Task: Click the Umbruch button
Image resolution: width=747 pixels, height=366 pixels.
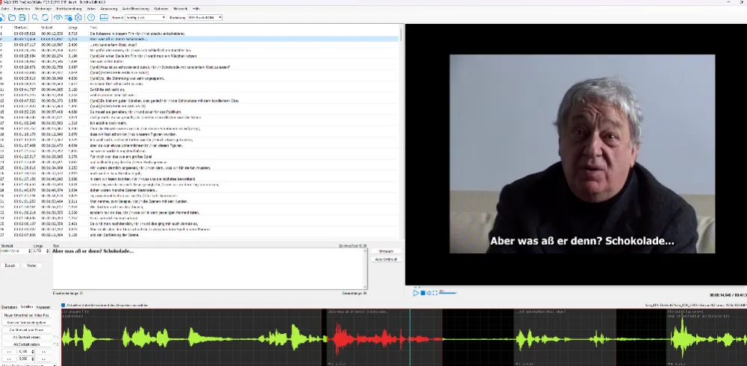Action: 386,251
